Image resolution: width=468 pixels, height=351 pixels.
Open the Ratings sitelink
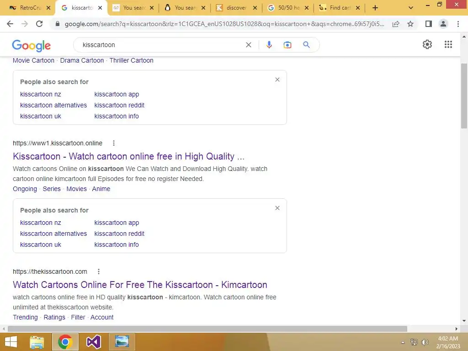[54, 317]
